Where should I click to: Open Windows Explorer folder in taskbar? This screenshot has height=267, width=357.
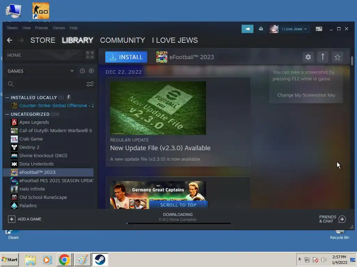30,260
